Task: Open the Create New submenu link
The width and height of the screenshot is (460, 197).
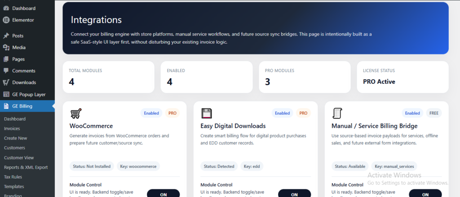Action: click(x=16, y=138)
